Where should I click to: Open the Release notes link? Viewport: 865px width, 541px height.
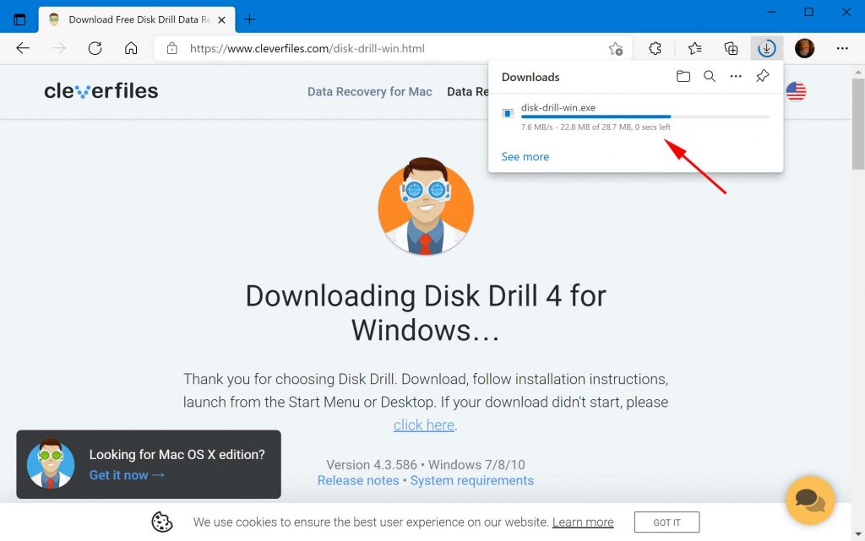[358, 480]
